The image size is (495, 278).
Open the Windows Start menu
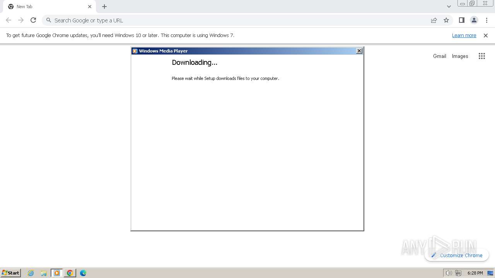tap(10, 273)
